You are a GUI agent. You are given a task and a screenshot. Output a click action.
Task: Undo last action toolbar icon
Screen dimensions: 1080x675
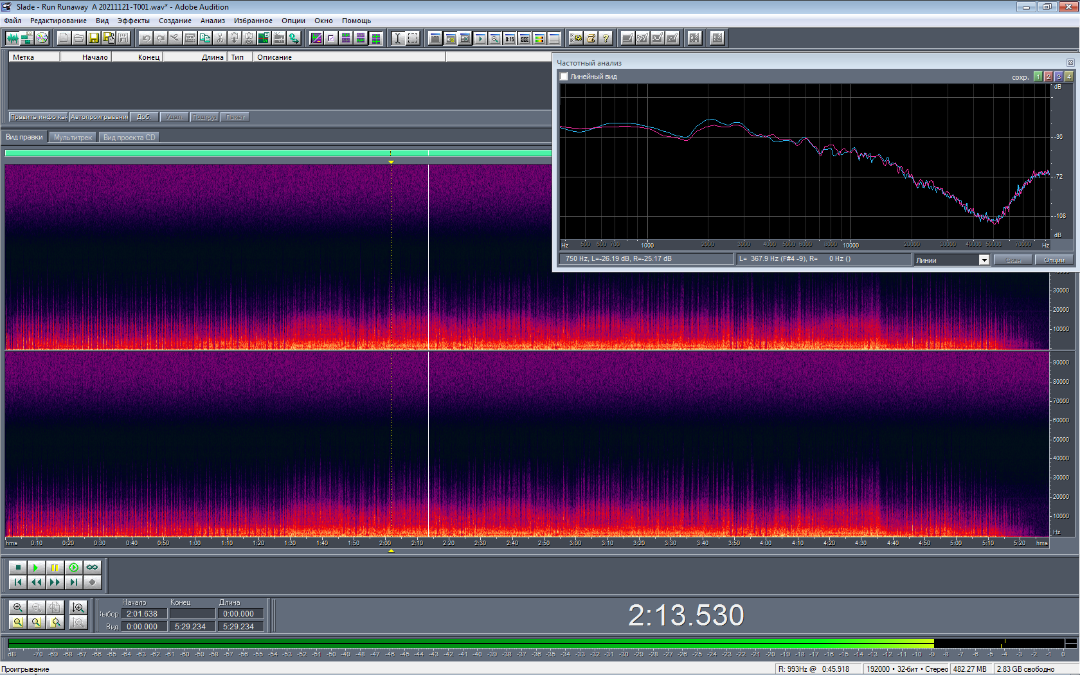tap(146, 38)
